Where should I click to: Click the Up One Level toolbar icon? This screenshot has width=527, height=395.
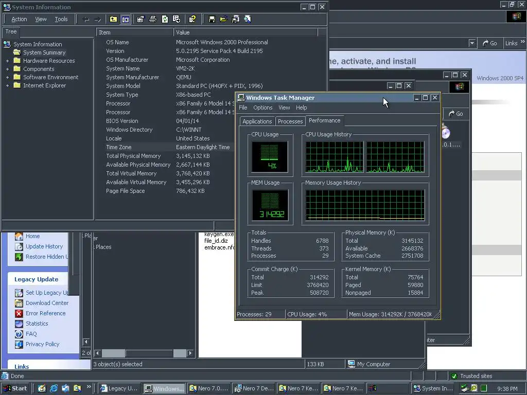click(x=113, y=20)
